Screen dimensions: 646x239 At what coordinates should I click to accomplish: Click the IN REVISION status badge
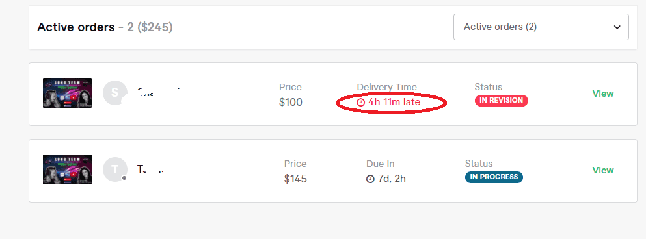click(502, 101)
